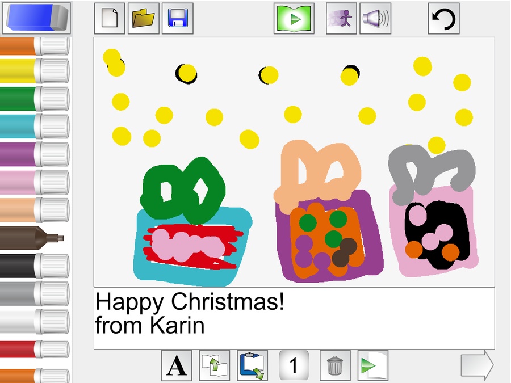Click the page number 1 button

(294, 365)
